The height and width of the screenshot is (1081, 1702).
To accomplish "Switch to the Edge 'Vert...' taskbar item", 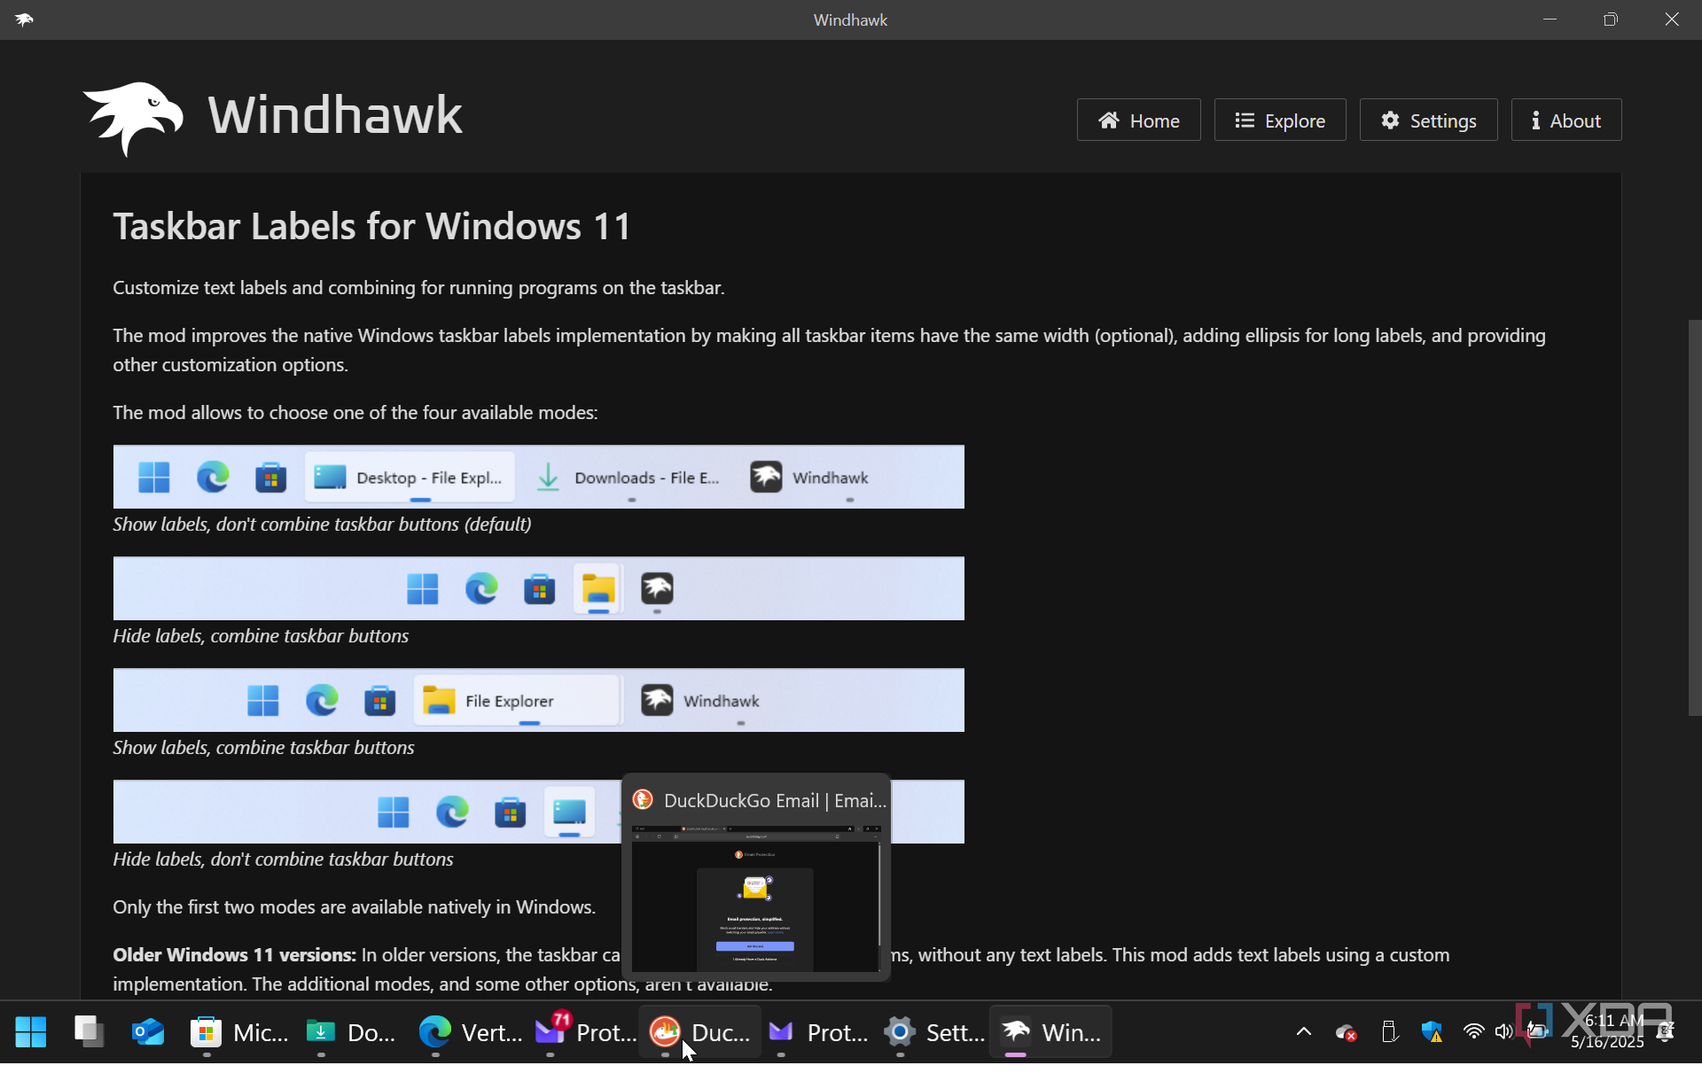I will (x=470, y=1031).
